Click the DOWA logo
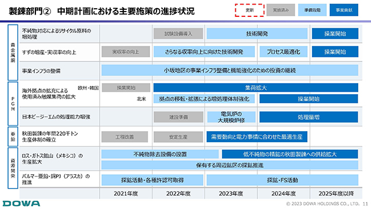Image resolution: width=371 pixels, height=209 pixels. click(21, 204)
